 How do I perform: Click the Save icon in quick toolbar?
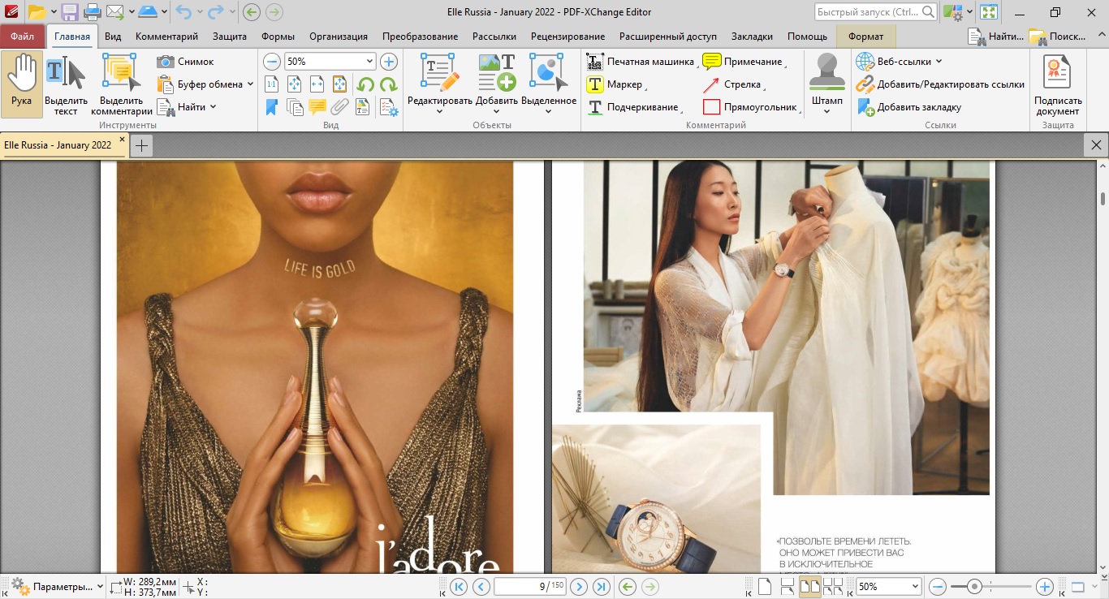[70, 12]
